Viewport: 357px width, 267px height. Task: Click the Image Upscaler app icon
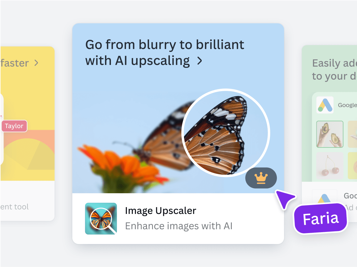click(x=101, y=218)
